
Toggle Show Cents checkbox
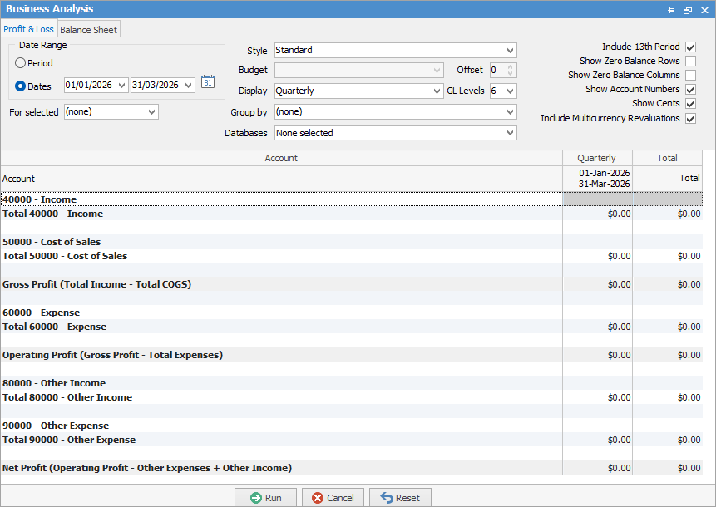[x=690, y=104]
